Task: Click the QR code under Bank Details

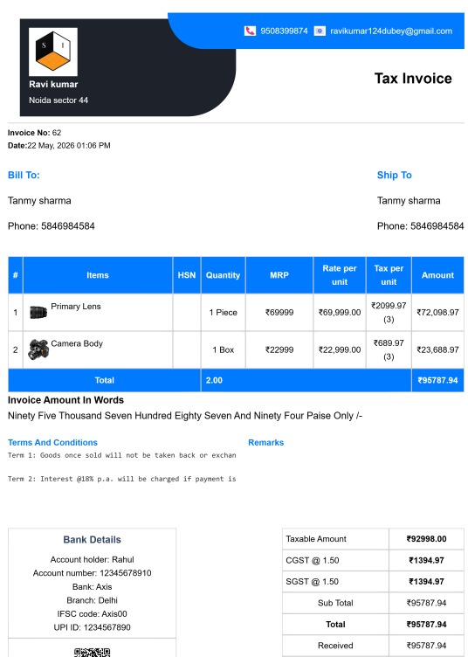Action: 92,652
